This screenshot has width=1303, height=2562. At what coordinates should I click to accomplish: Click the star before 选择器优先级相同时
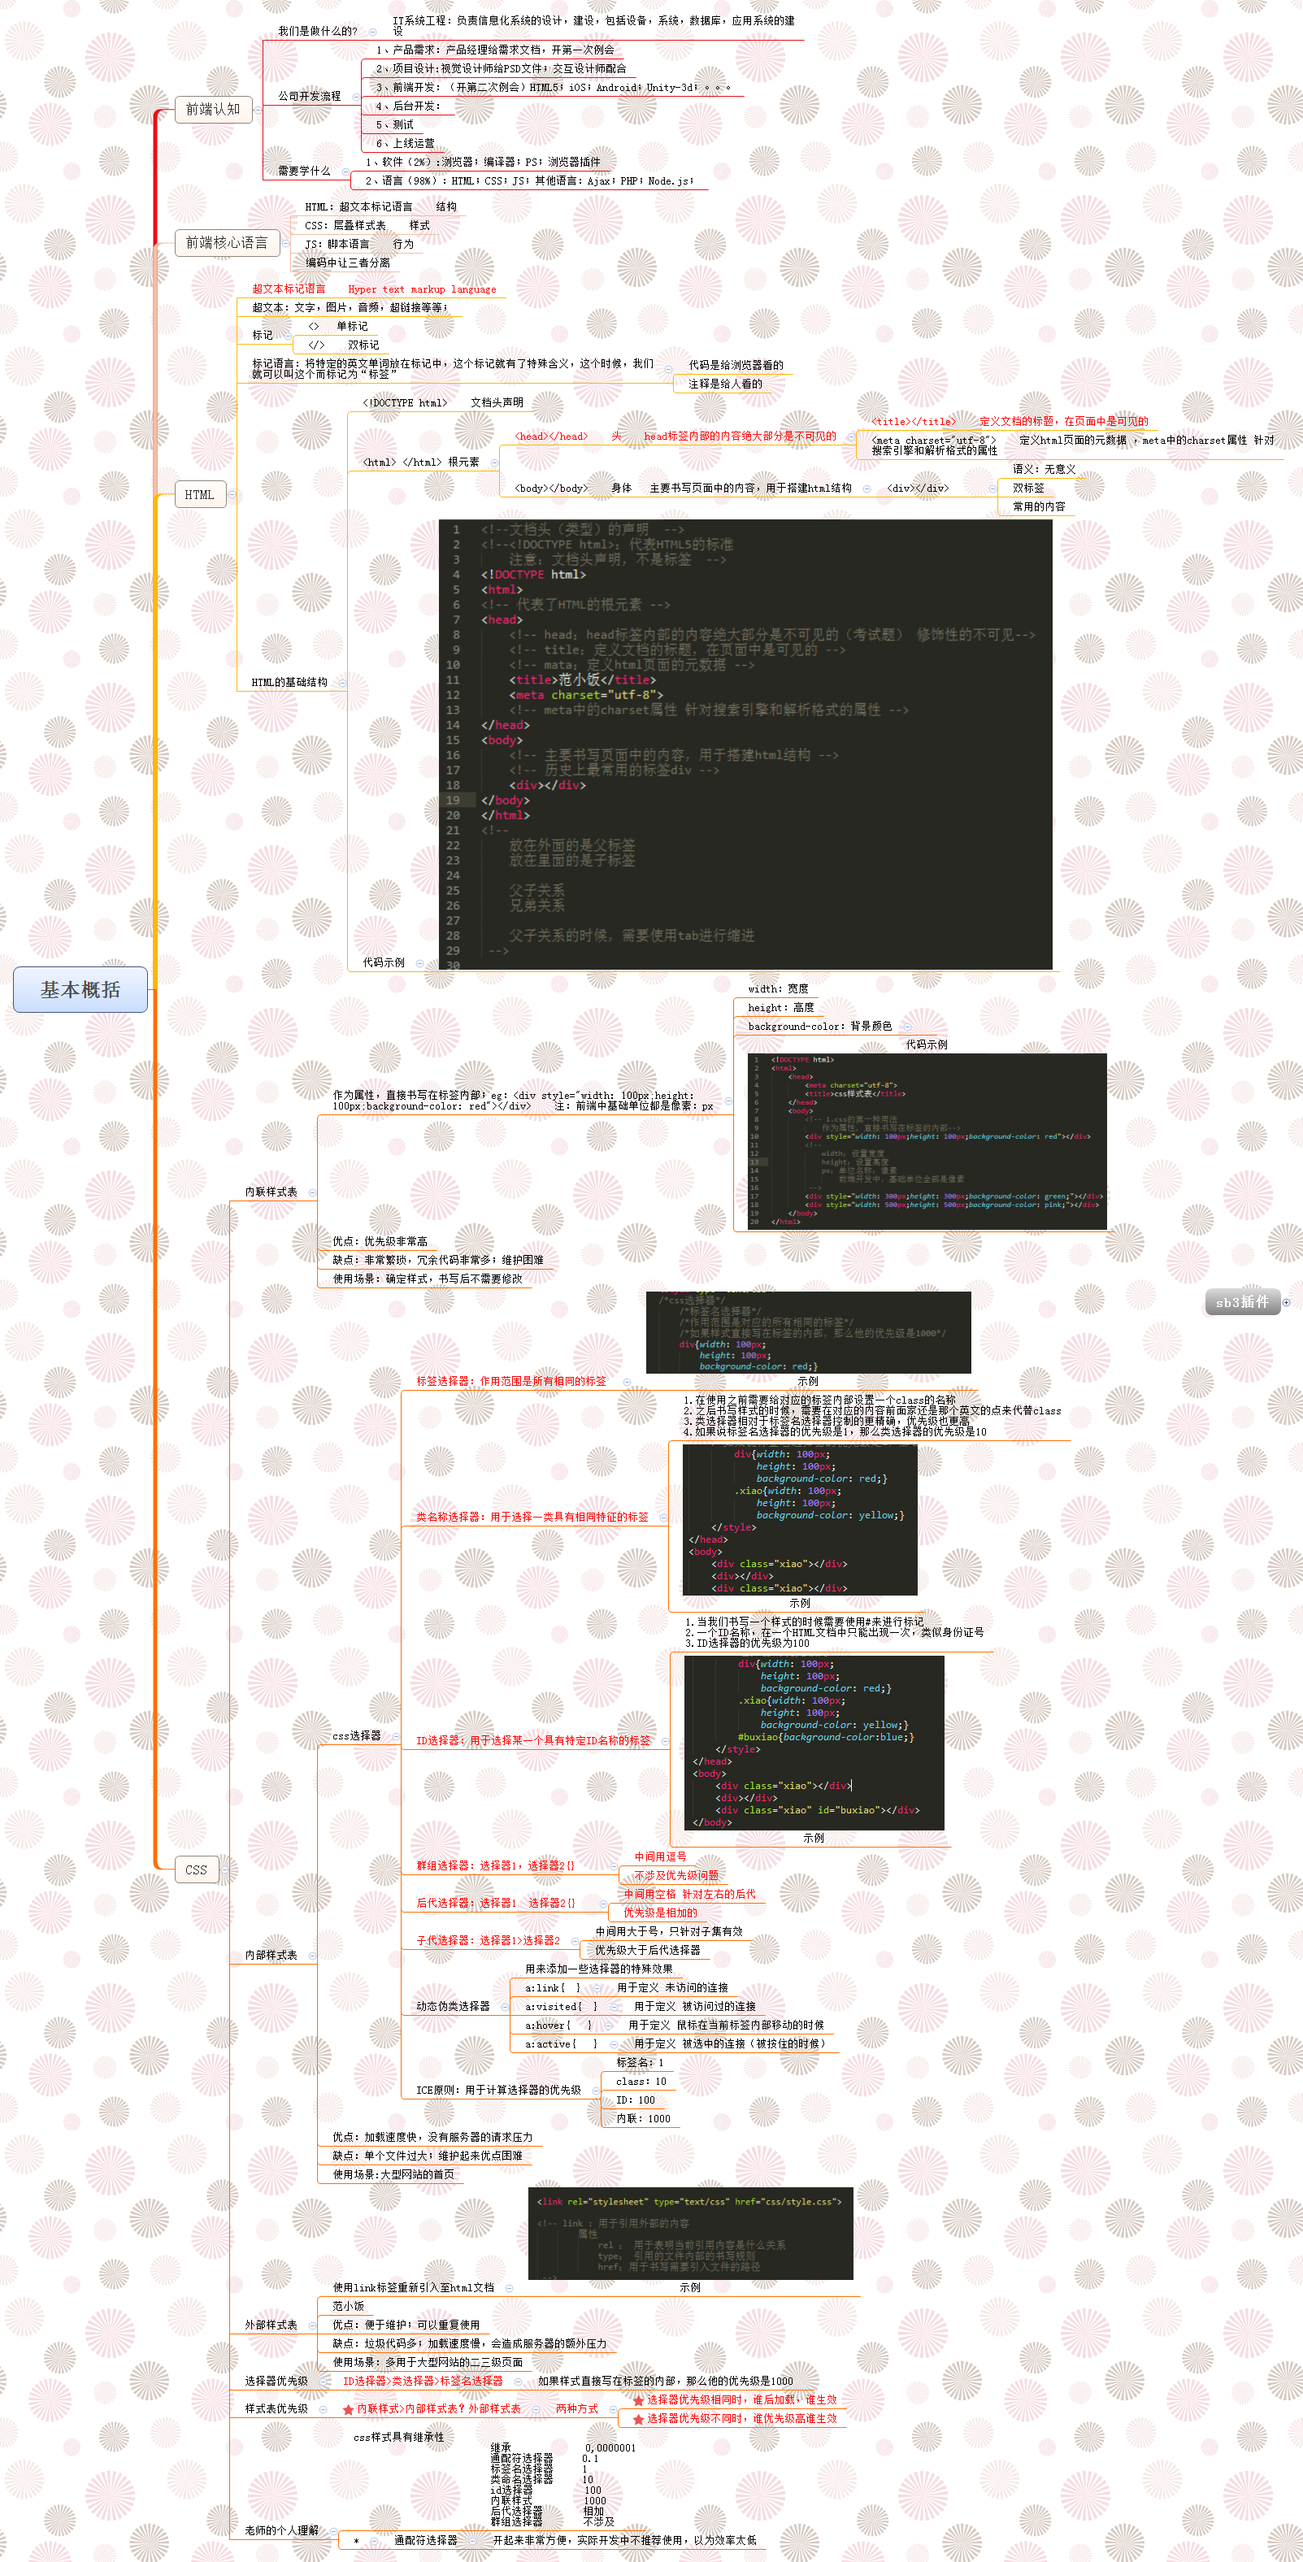(639, 2401)
